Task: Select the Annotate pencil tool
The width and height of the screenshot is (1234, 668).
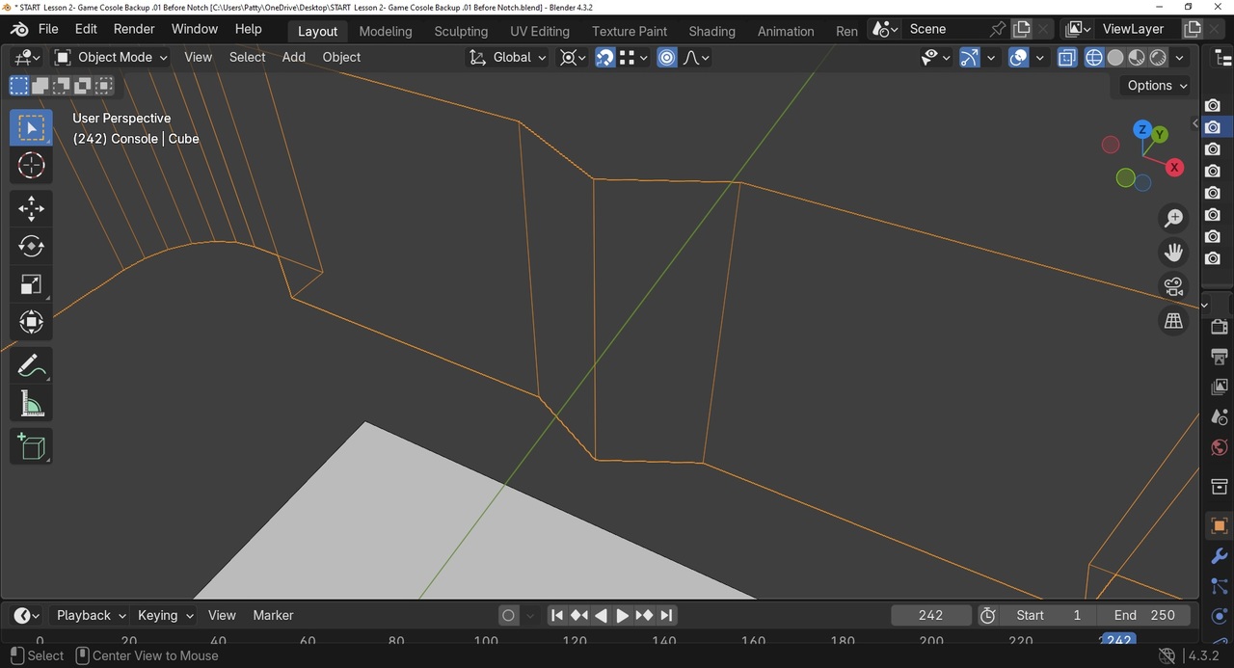Action: [x=31, y=365]
